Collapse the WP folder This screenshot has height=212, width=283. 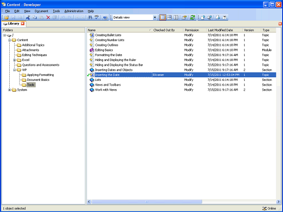[15, 70]
